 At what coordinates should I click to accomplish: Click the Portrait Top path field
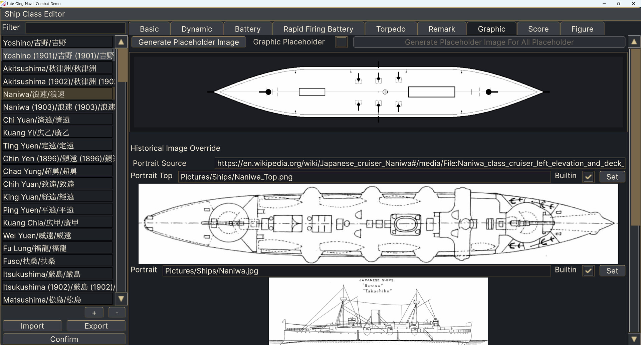(364, 177)
